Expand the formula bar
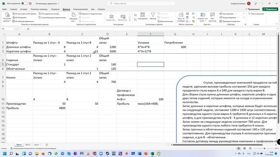The height and width of the screenshot is (157, 280). pos(277,29)
